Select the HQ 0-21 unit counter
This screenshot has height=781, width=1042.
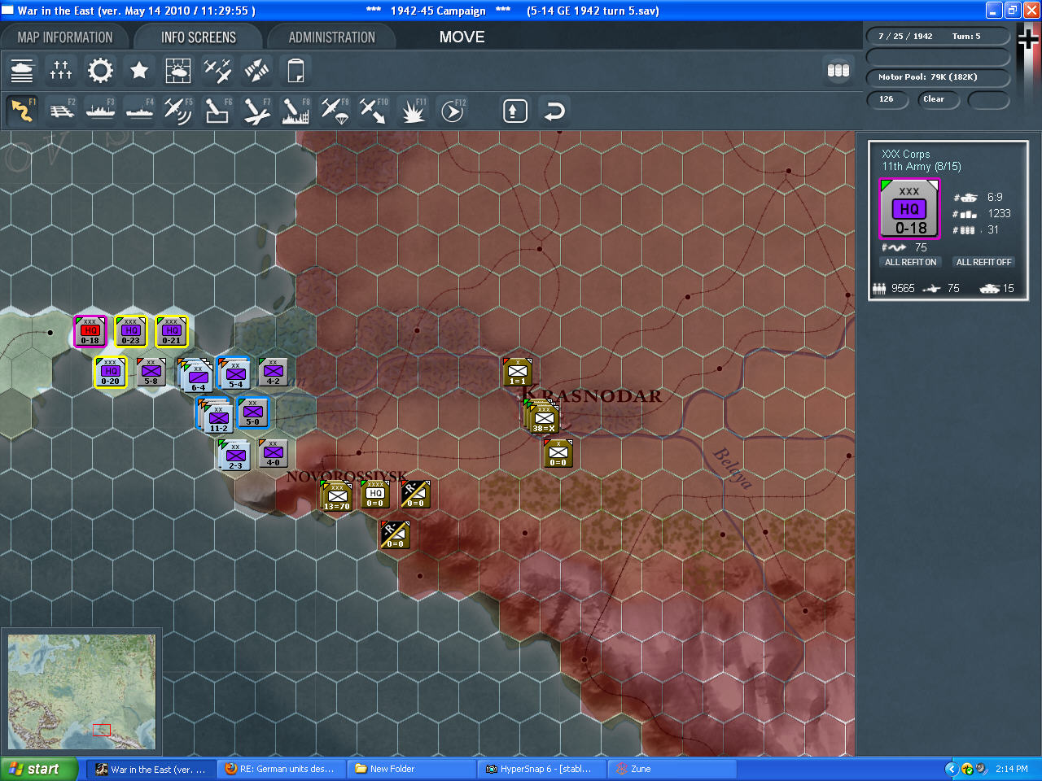(171, 331)
